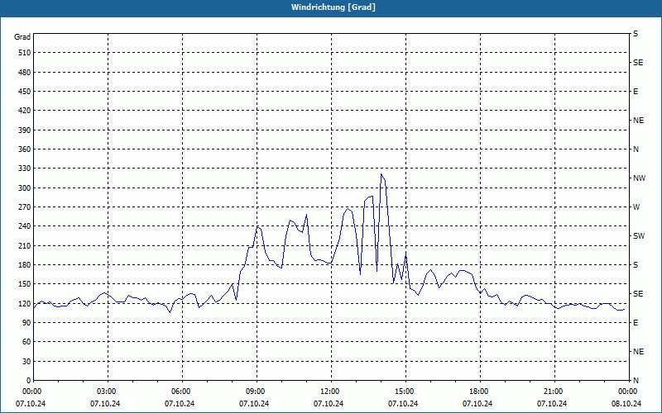This screenshot has height=413, width=662.
Task: Click the 30 degree axis label
Action: (26, 361)
